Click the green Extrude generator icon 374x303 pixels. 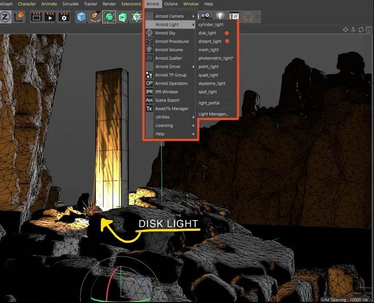123,17
